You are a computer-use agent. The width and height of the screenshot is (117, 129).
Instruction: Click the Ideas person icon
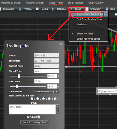pyautogui.click(x=71, y=9)
